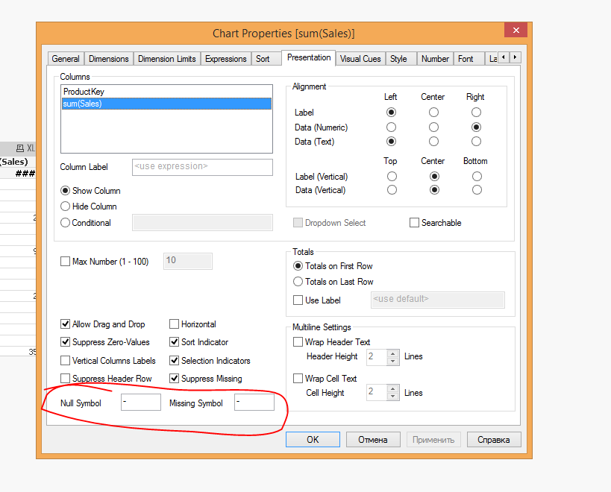The height and width of the screenshot is (492, 611).
Task: Switch to Visual Cues tab
Action: click(x=360, y=59)
